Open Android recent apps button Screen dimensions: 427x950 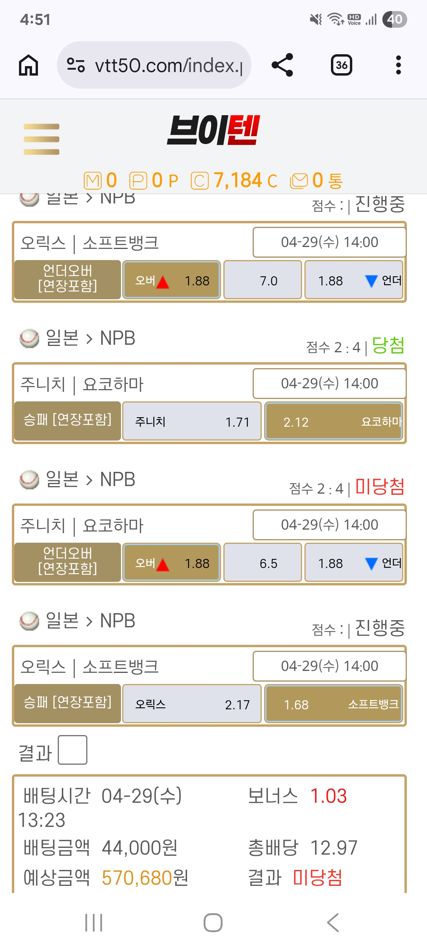(94, 923)
